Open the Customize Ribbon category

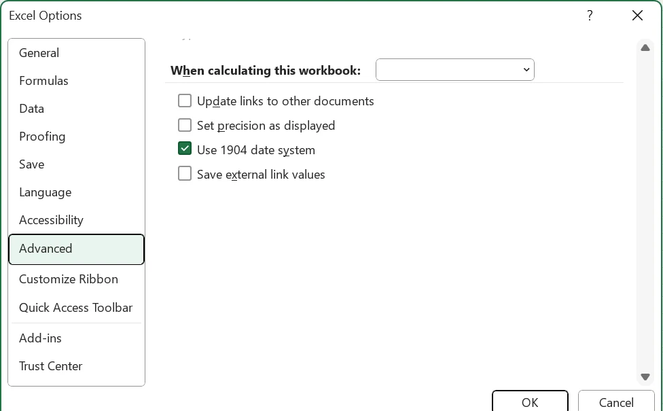coord(76,279)
